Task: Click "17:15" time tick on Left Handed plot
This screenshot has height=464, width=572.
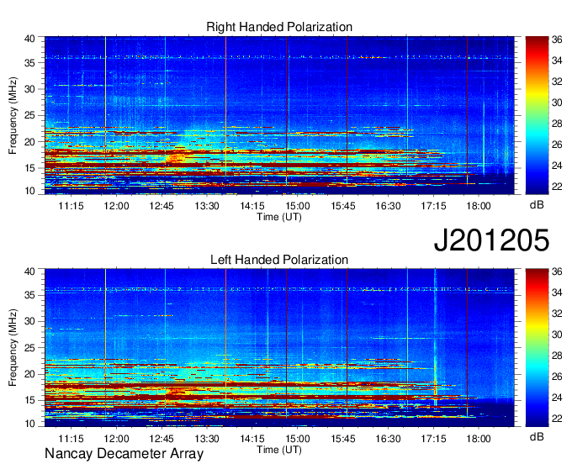Action: pyautogui.click(x=433, y=439)
